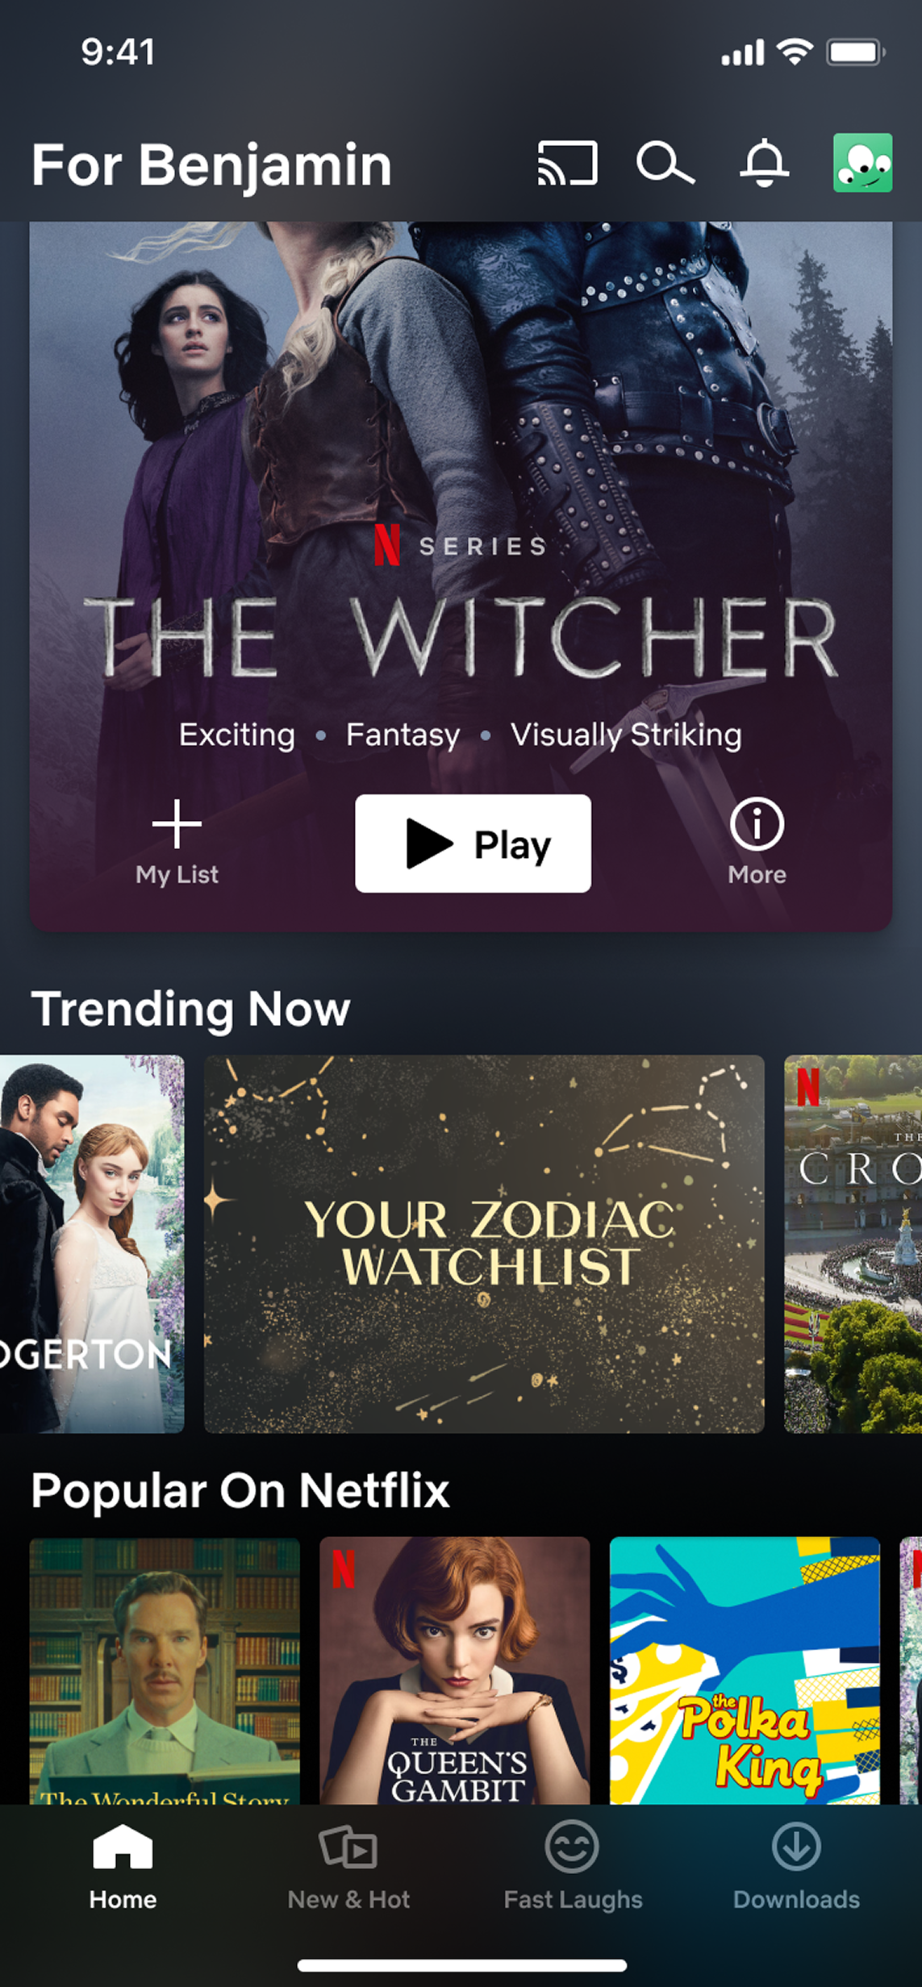This screenshot has height=1987, width=922.
Task: Play The Witcher
Action: pyautogui.click(x=473, y=844)
